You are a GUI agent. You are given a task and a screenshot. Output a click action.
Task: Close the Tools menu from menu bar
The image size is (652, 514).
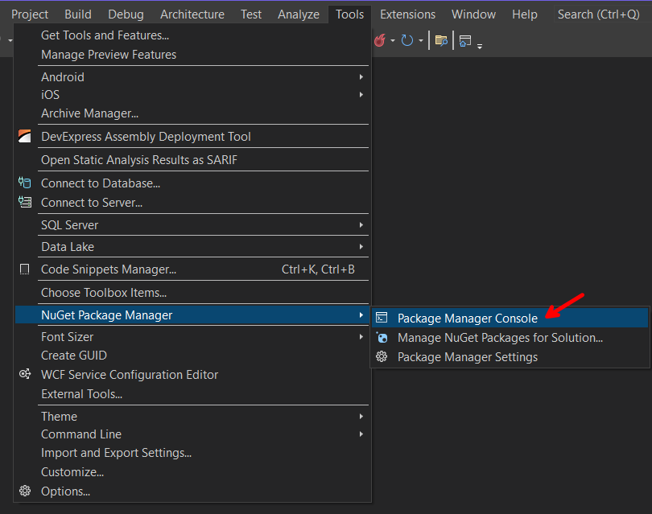point(349,14)
